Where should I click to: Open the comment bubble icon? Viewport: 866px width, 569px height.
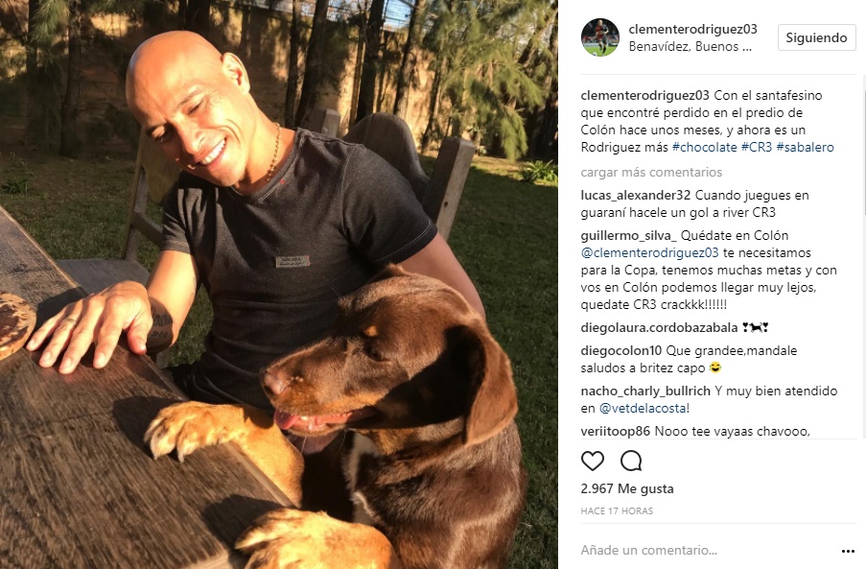[631, 461]
